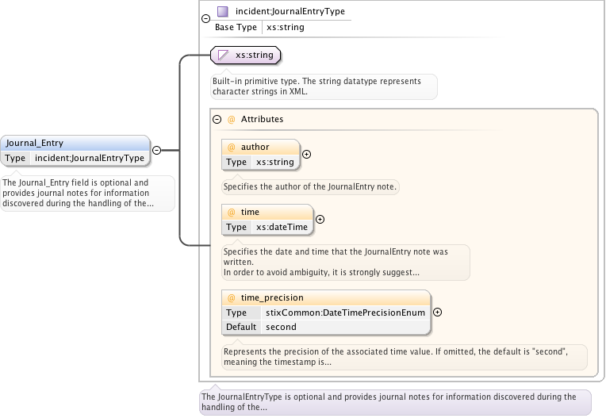The image size is (606, 418).
Task: Click the Base Type xs:string value
Action: (x=285, y=27)
